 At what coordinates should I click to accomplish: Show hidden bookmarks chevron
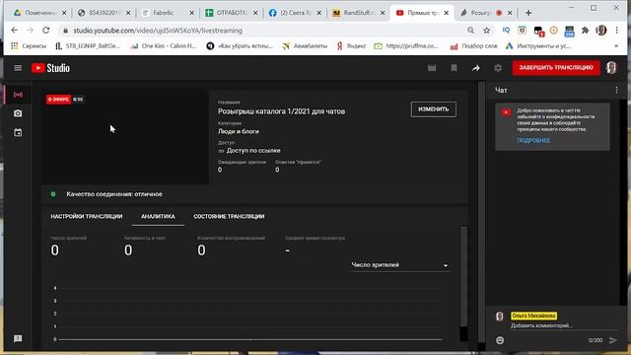(616, 46)
